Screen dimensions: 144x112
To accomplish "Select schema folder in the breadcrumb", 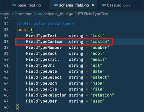I will (25, 14).
